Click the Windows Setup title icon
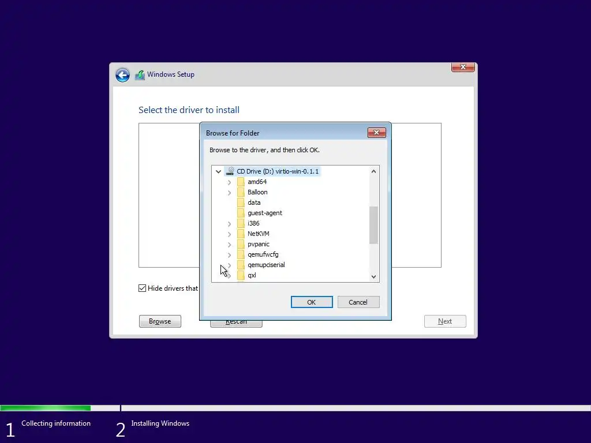 coord(140,75)
